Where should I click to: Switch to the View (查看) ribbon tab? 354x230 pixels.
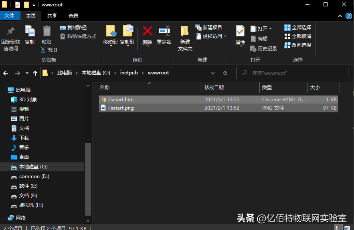point(73,16)
